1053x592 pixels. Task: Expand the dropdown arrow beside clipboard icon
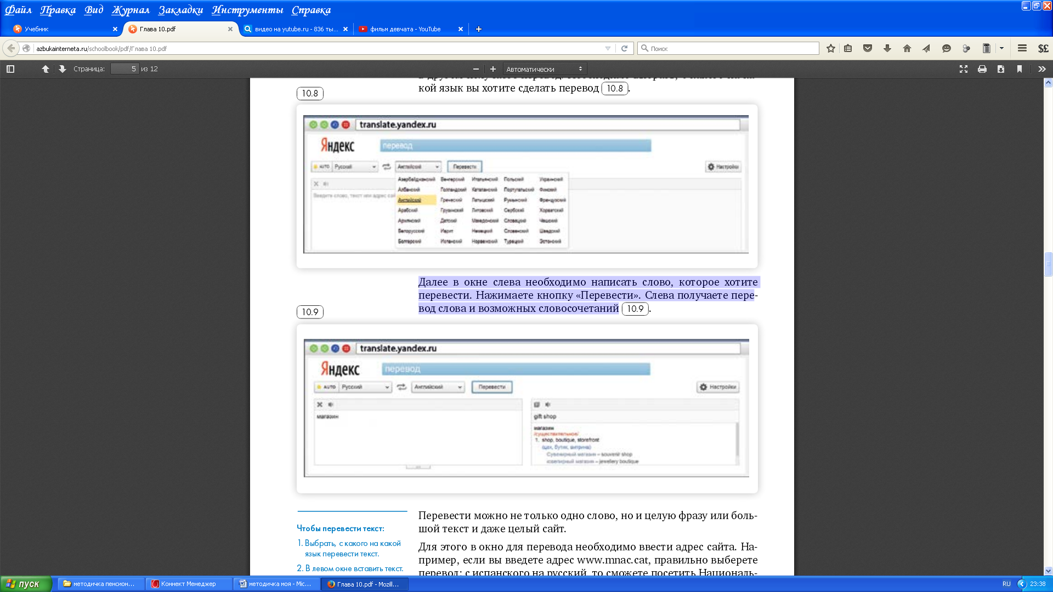[x=1001, y=48]
